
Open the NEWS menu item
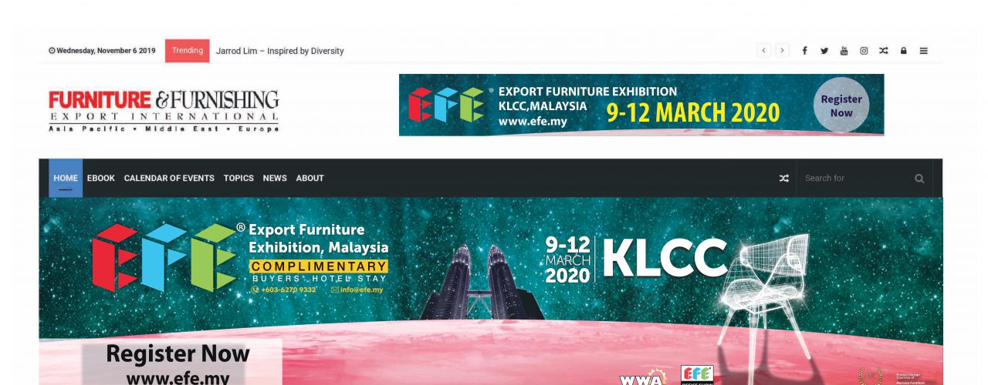tap(275, 178)
